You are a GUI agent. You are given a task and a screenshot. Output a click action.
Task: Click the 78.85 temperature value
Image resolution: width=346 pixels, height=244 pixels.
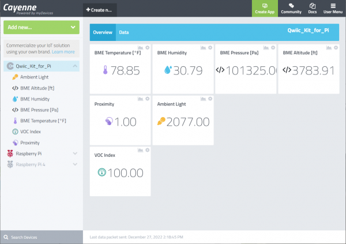(x=125, y=70)
